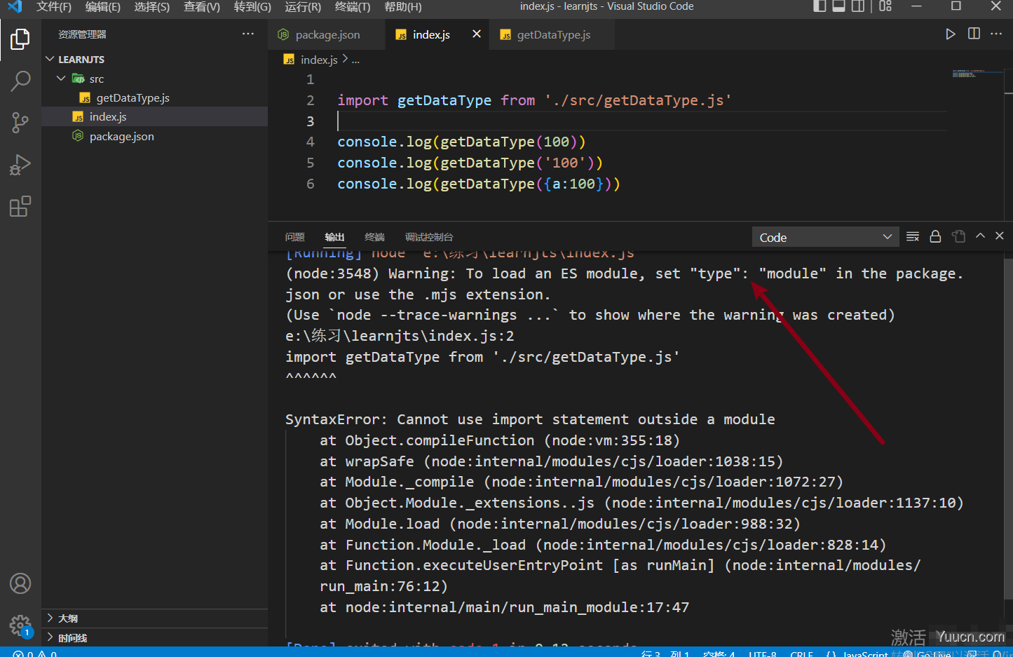Maximize the panel with the chevron
This screenshot has height=657, width=1013.
(x=980, y=236)
